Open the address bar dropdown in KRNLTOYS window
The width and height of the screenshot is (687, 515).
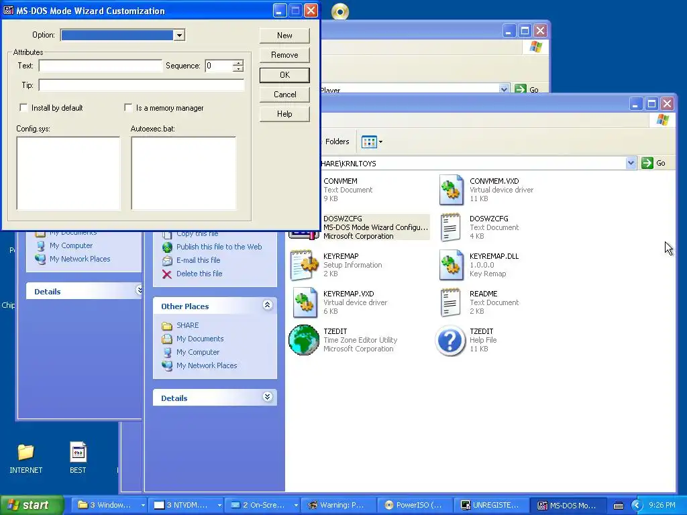click(x=631, y=163)
